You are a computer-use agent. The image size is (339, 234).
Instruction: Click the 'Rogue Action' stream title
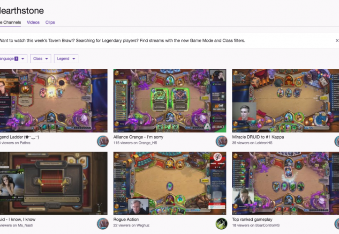126,219
